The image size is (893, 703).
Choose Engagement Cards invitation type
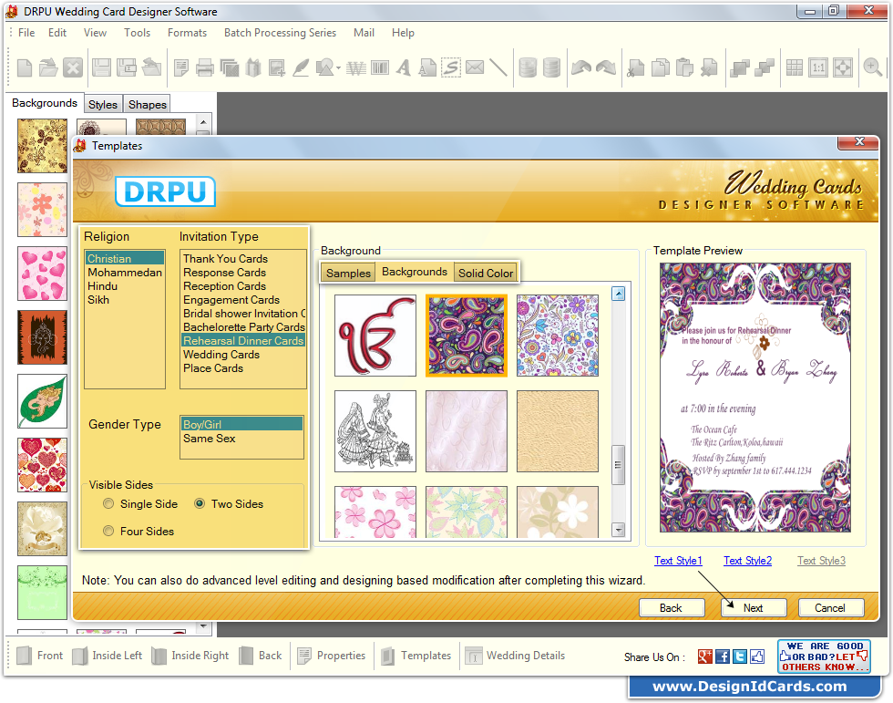pos(243,300)
